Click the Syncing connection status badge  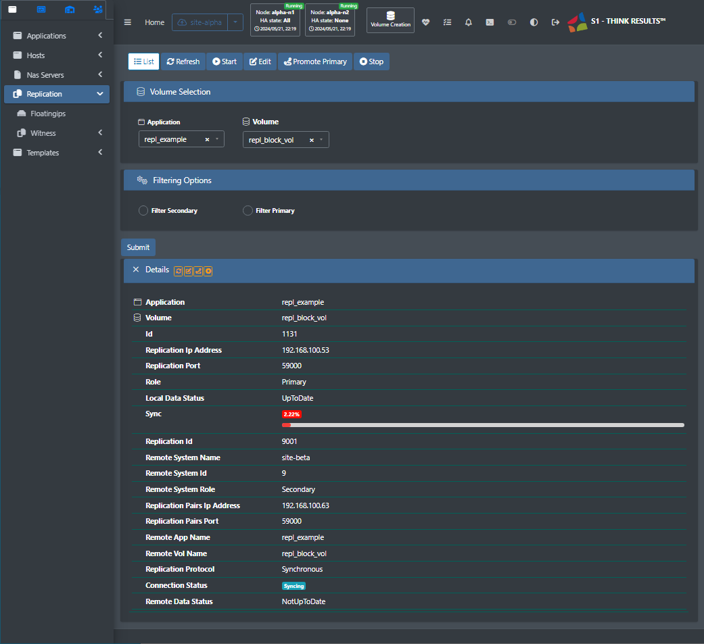point(294,586)
